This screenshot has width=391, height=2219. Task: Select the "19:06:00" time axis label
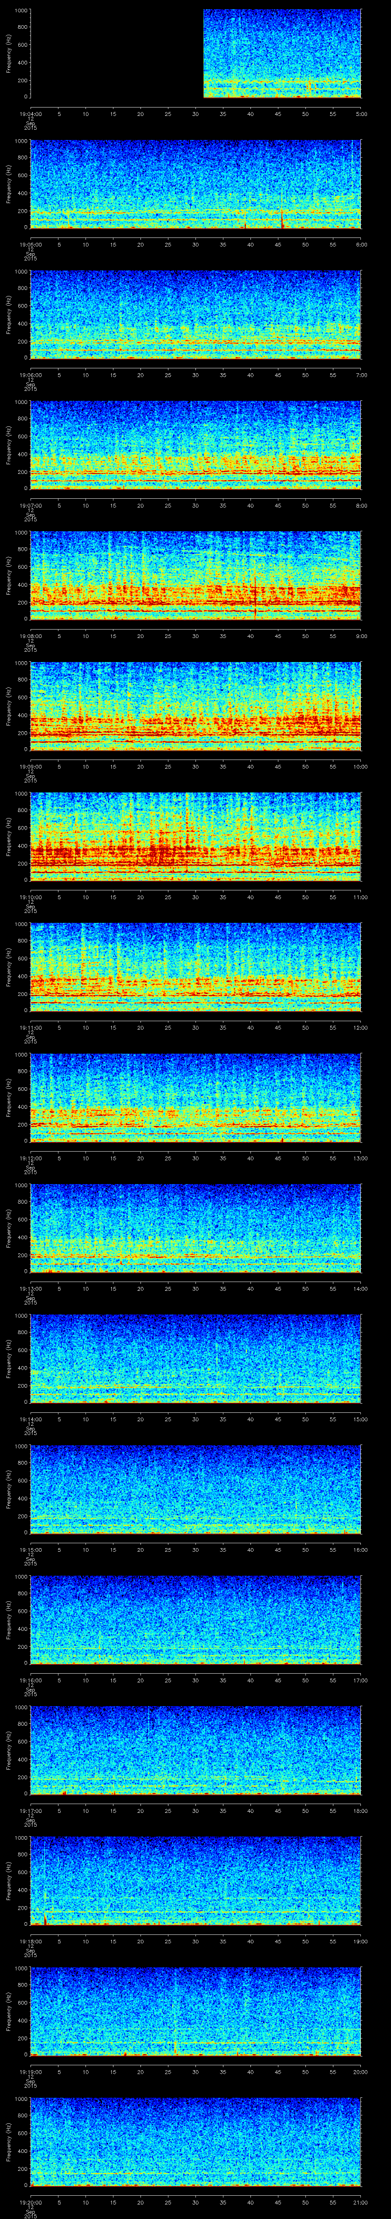pyautogui.click(x=30, y=374)
